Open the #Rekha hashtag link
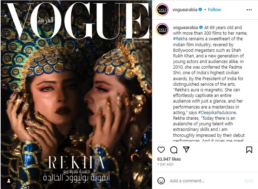 pyautogui.click(x=180, y=39)
